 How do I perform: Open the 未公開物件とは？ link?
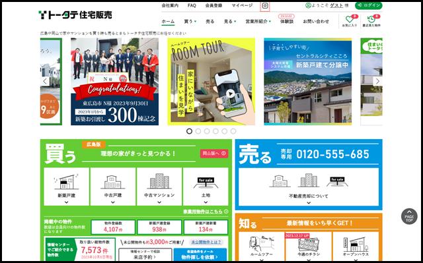[206, 243]
